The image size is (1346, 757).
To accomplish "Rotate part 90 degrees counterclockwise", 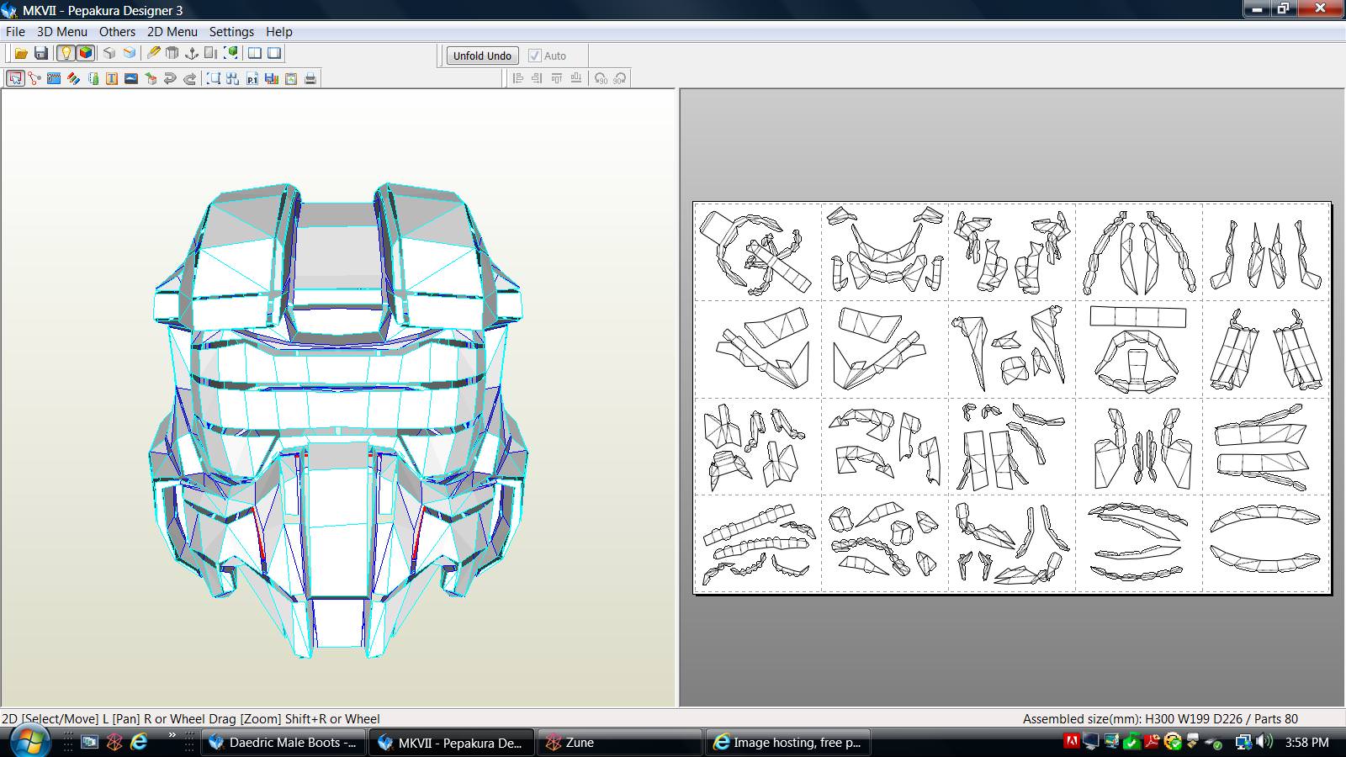I will pos(601,78).
